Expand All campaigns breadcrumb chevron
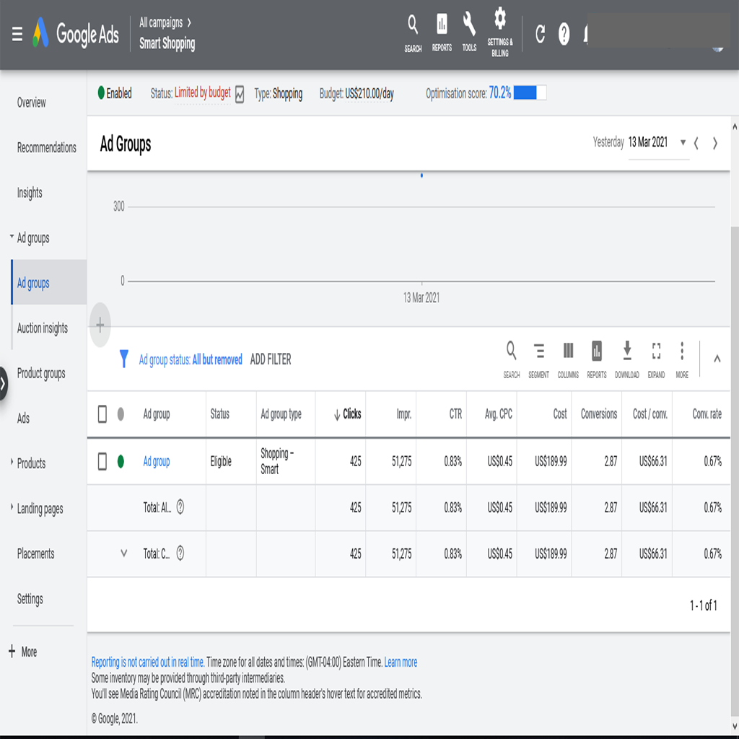This screenshot has height=739, width=739. coord(189,22)
